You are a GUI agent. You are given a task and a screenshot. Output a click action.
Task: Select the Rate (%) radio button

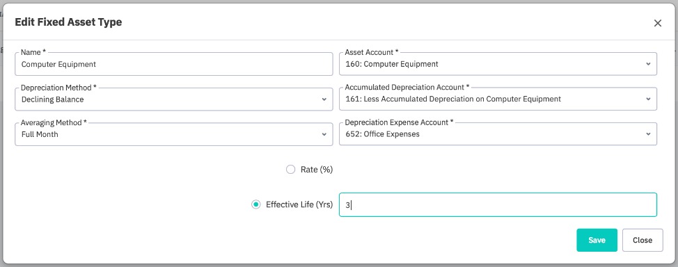pyautogui.click(x=290, y=170)
